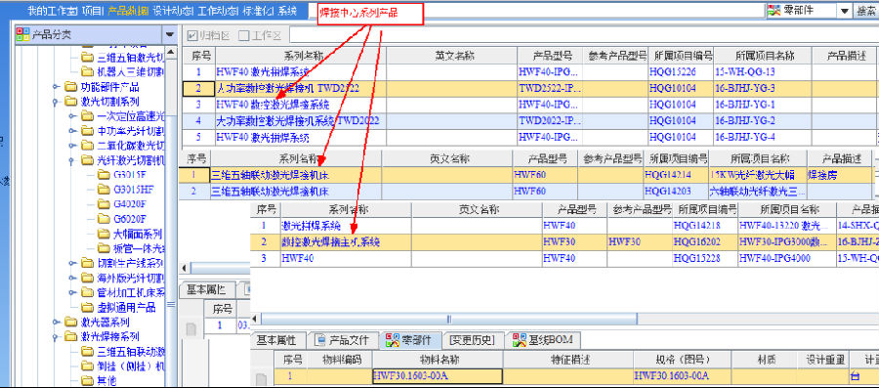Open link HWF40 数控激光焊接系统
The image size is (879, 388).
pyautogui.click(x=273, y=105)
